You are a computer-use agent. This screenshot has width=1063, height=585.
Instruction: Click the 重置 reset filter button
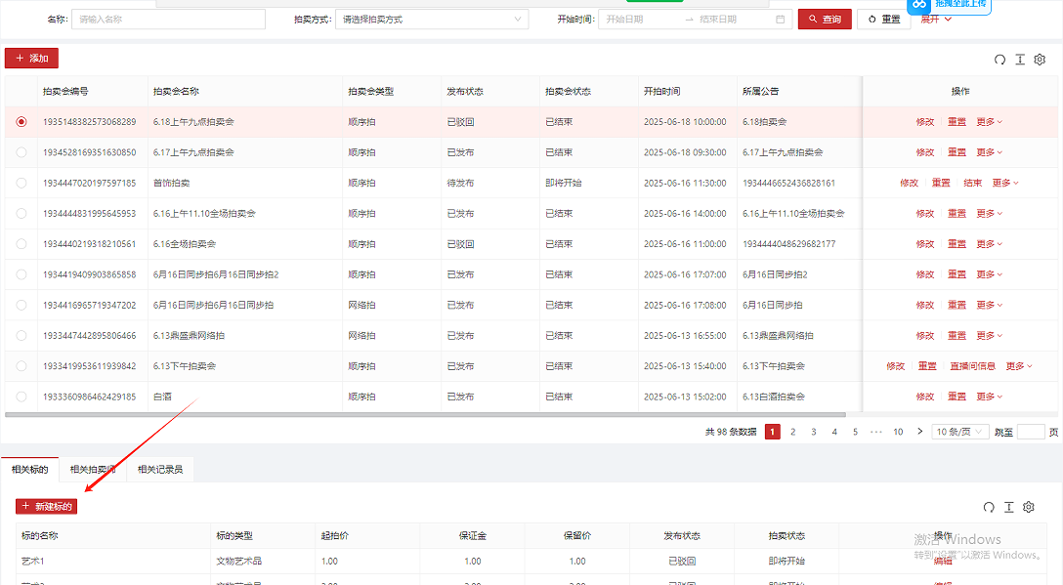(884, 19)
